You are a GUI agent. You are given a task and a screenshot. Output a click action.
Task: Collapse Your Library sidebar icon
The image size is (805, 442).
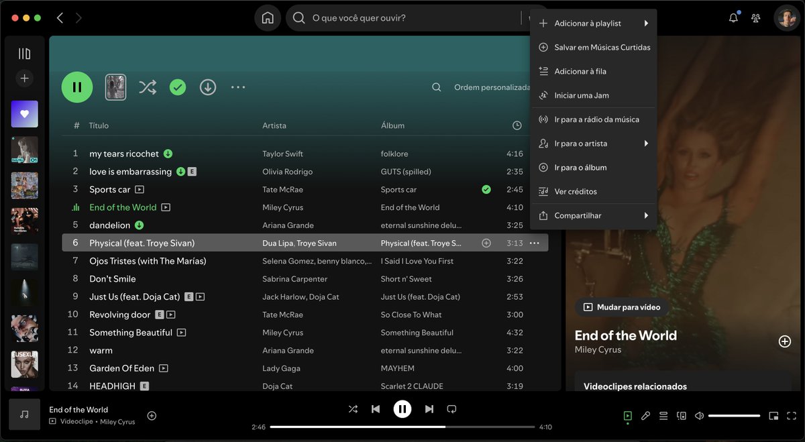coord(24,54)
